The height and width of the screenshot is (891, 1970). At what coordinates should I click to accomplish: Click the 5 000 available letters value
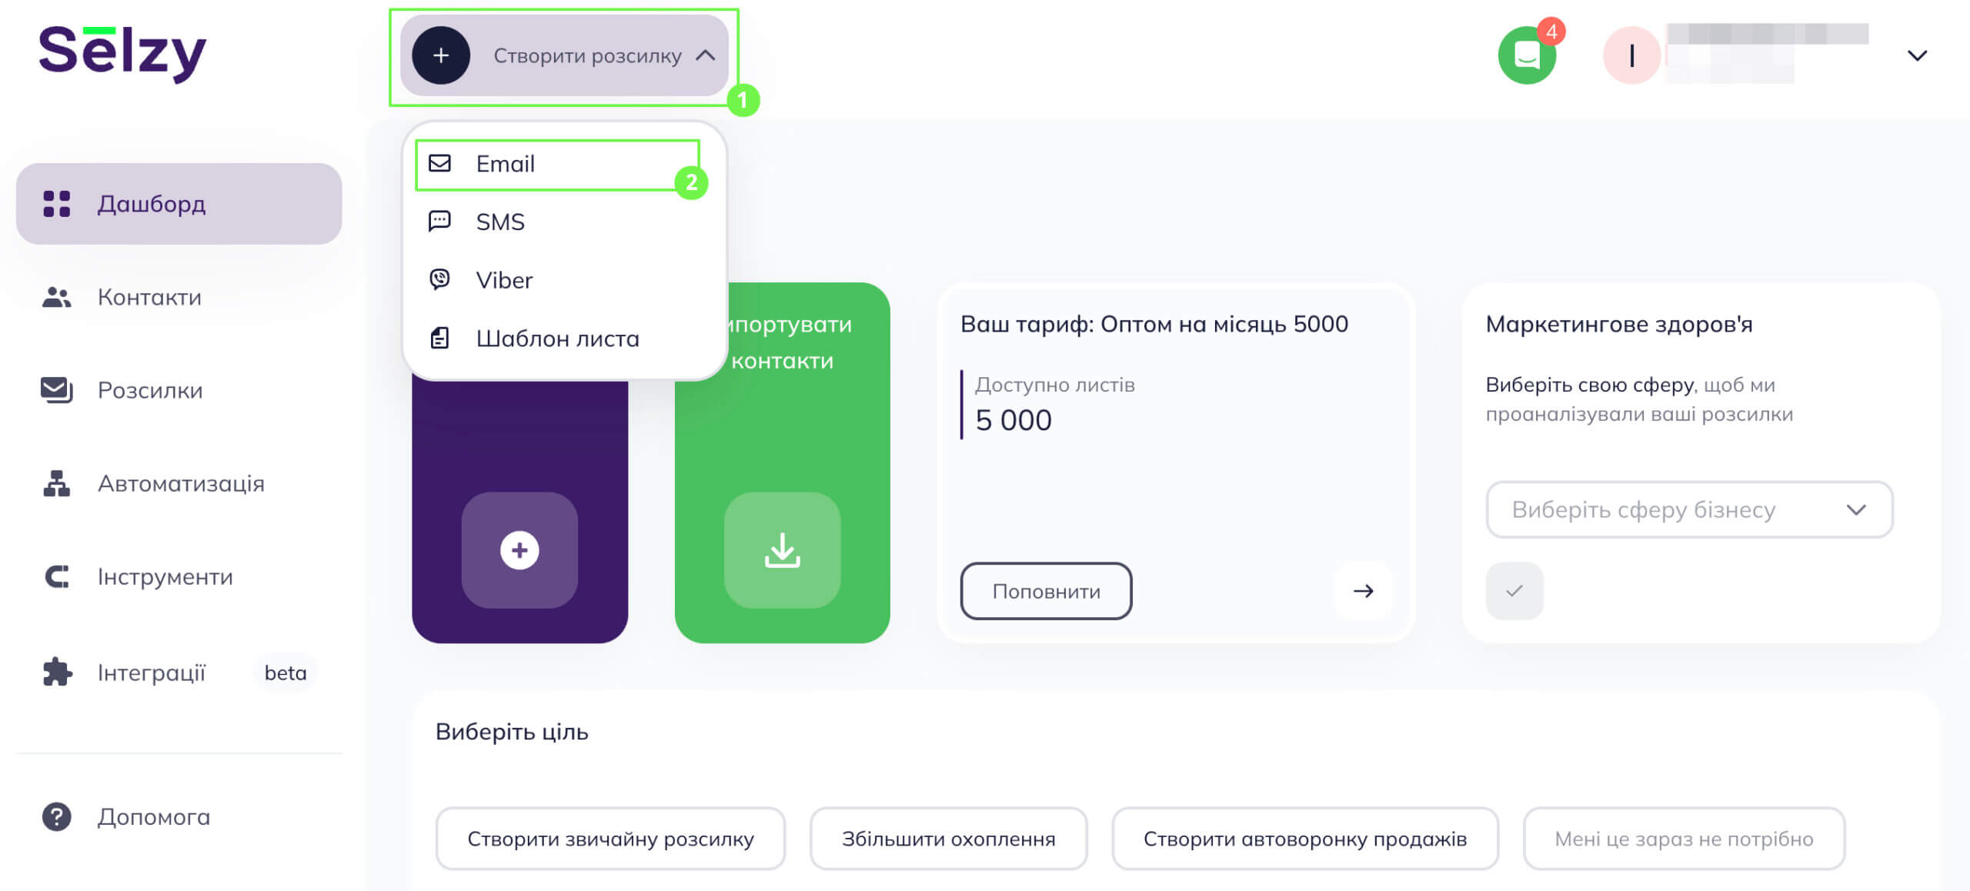pos(1013,420)
